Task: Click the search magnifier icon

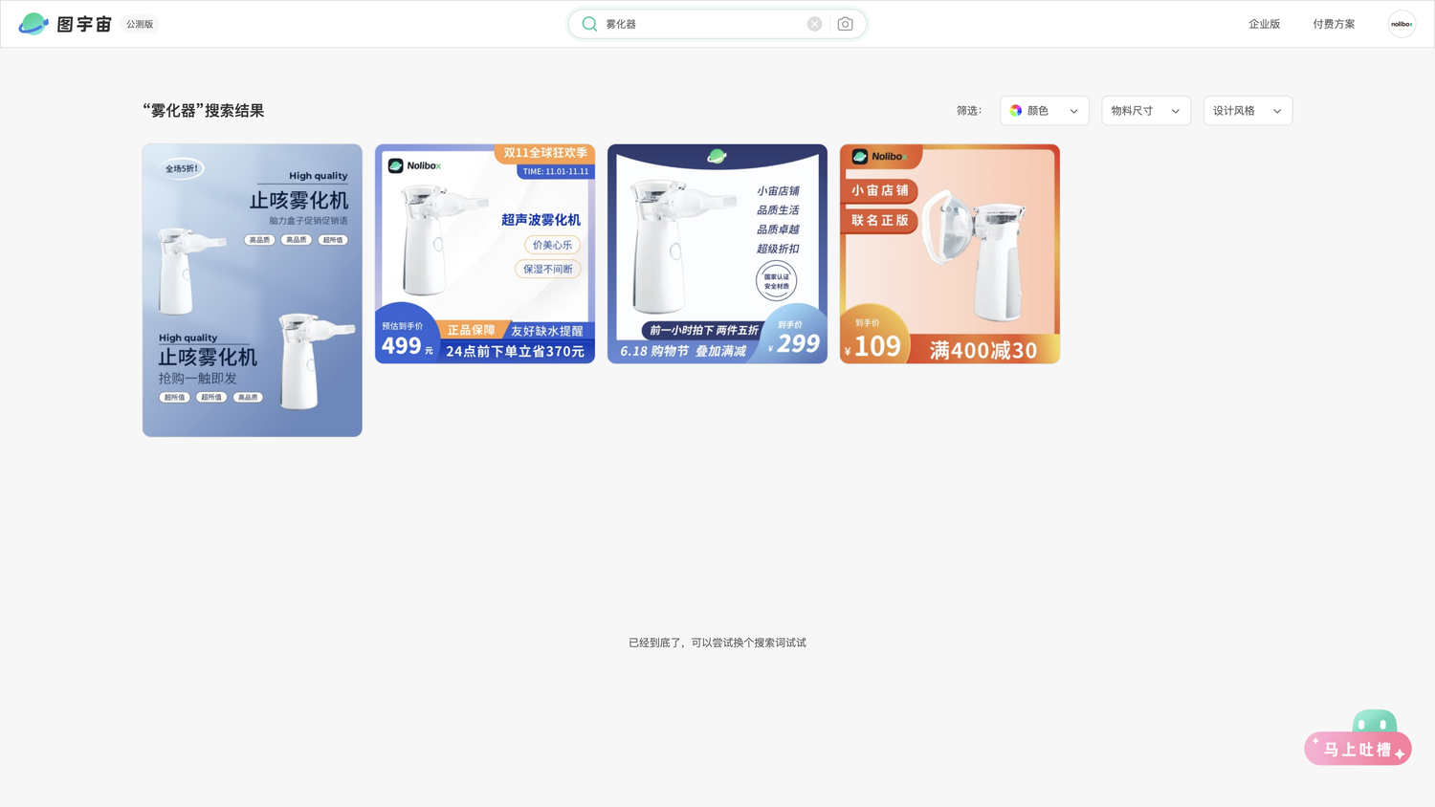Action: coord(589,24)
